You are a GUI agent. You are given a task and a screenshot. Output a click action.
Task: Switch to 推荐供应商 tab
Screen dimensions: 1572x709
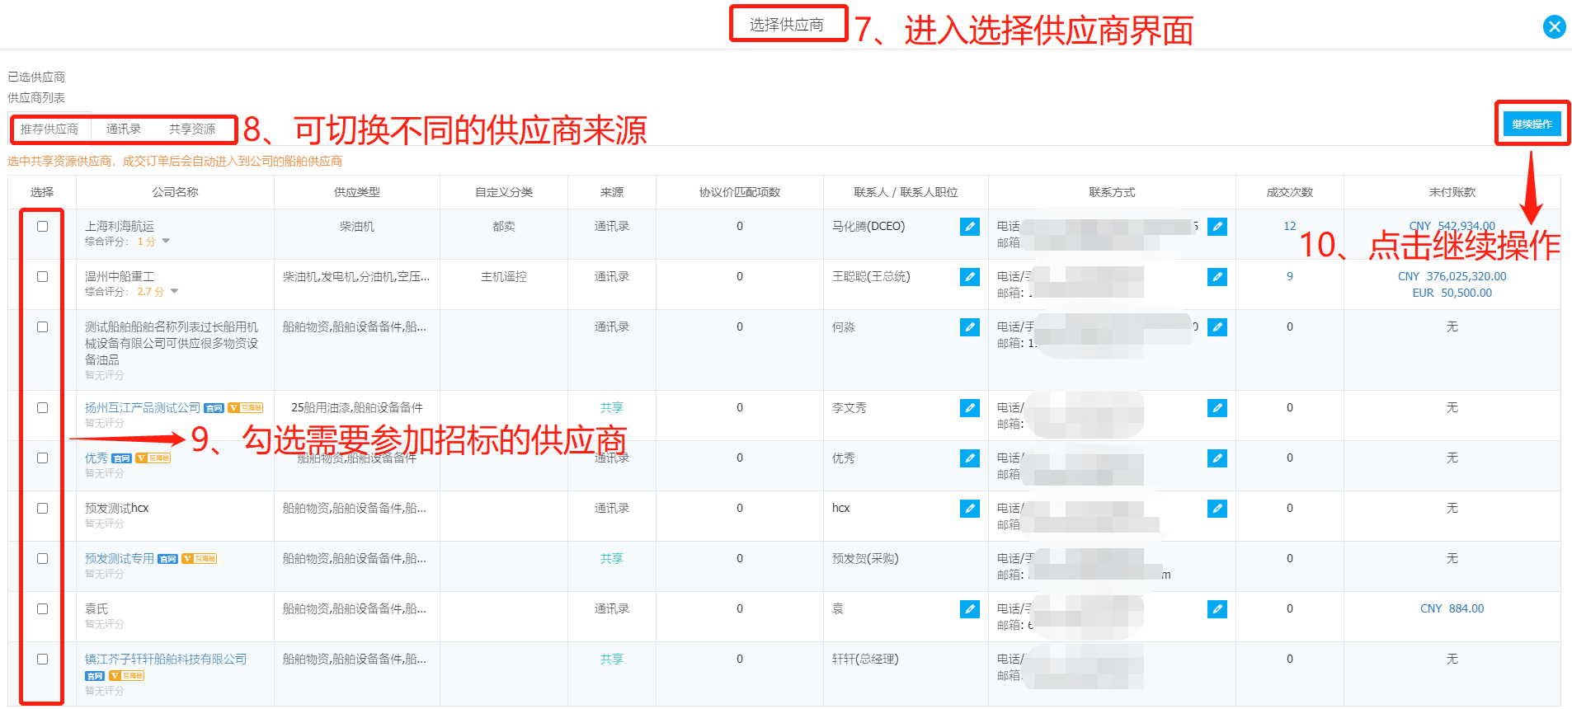[x=49, y=129]
